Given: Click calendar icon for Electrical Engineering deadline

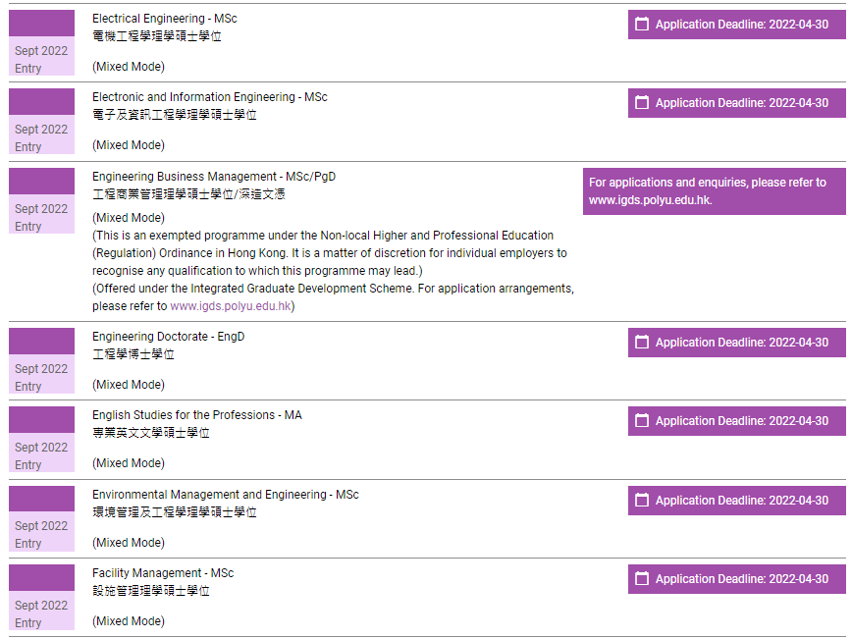Looking at the screenshot, I should [642, 24].
